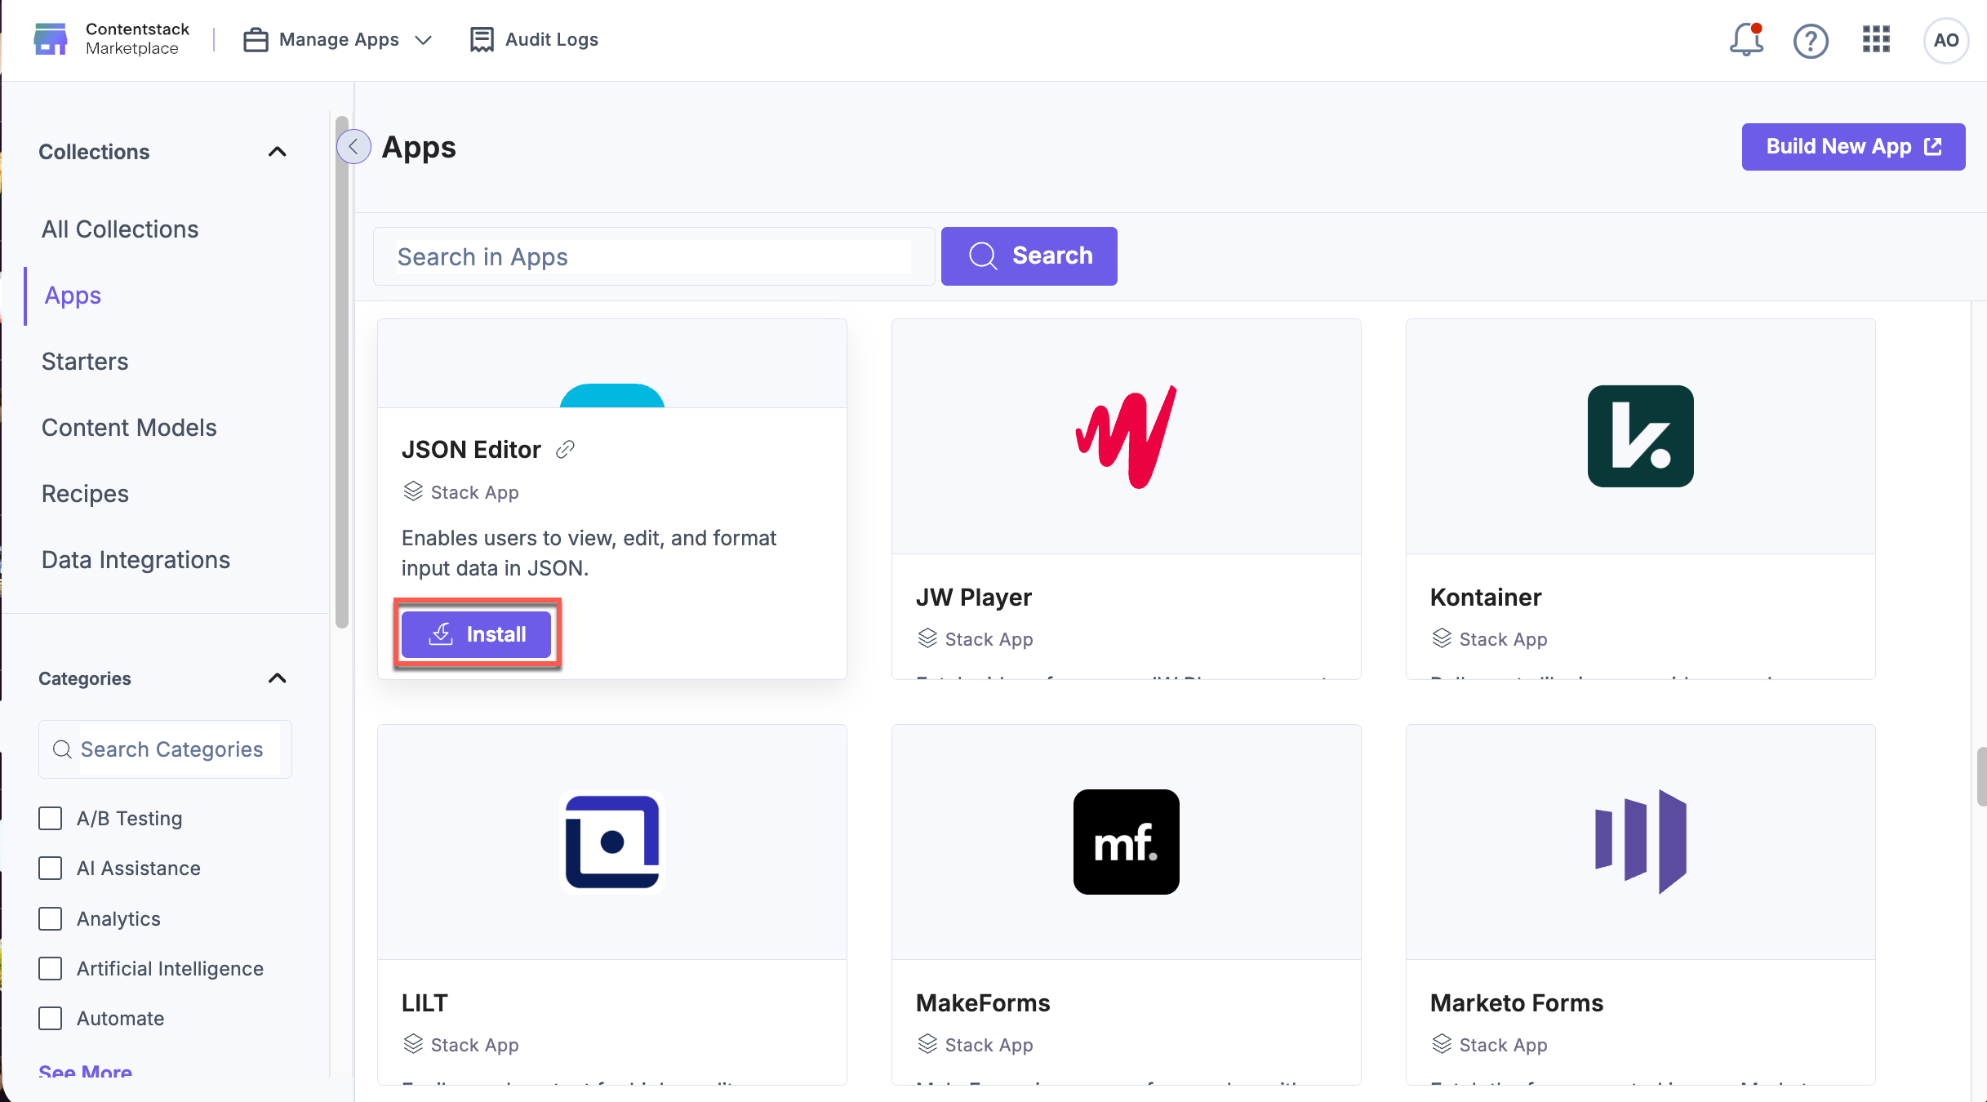This screenshot has height=1102, width=1987.
Task: Click the Kontainer logo
Action: pos(1641,436)
